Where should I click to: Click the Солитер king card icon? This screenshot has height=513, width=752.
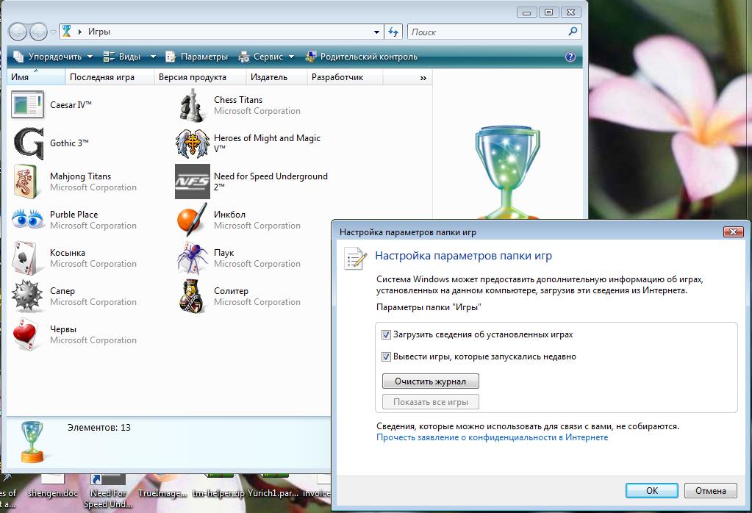(x=193, y=296)
